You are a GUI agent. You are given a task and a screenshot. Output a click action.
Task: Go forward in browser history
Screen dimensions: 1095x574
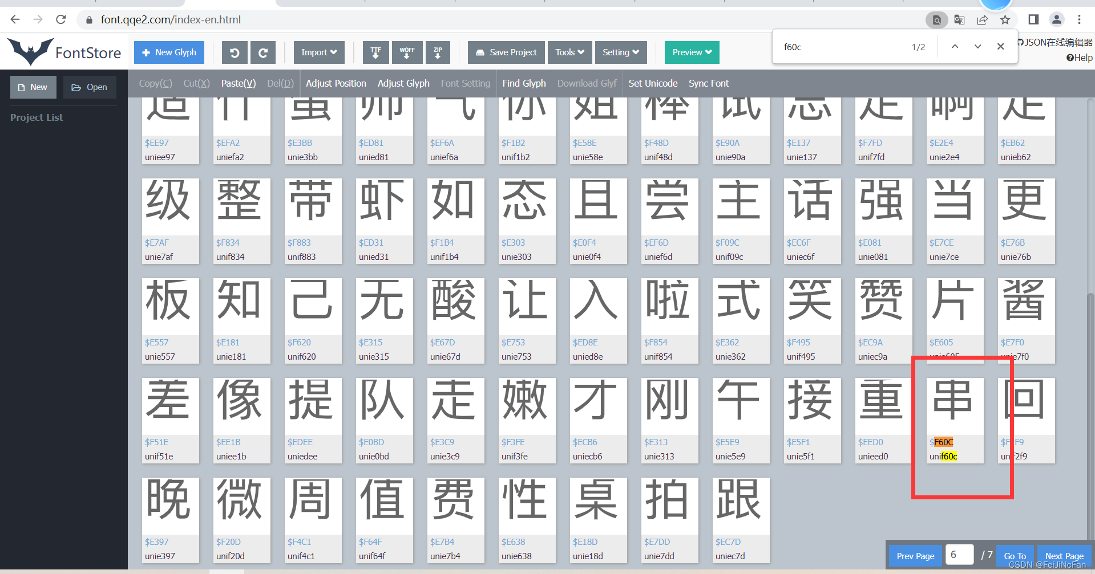click(x=38, y=19)
